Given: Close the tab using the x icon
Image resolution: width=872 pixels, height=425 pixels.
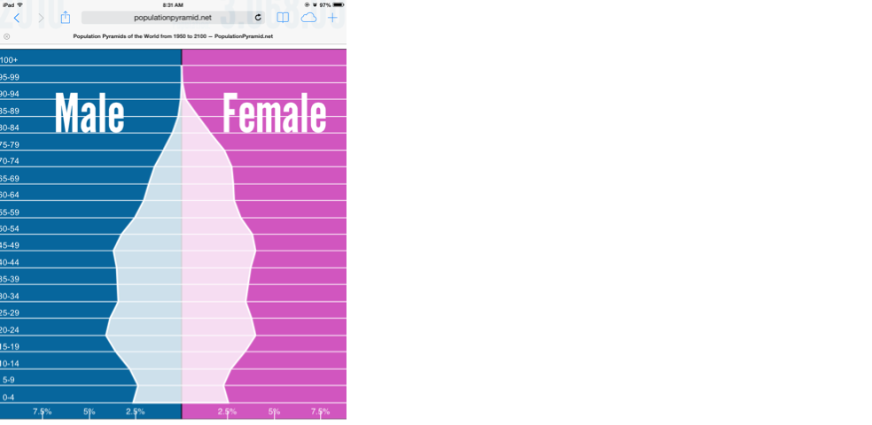Looking at the screenshot, I should click(x=7, y=36).
